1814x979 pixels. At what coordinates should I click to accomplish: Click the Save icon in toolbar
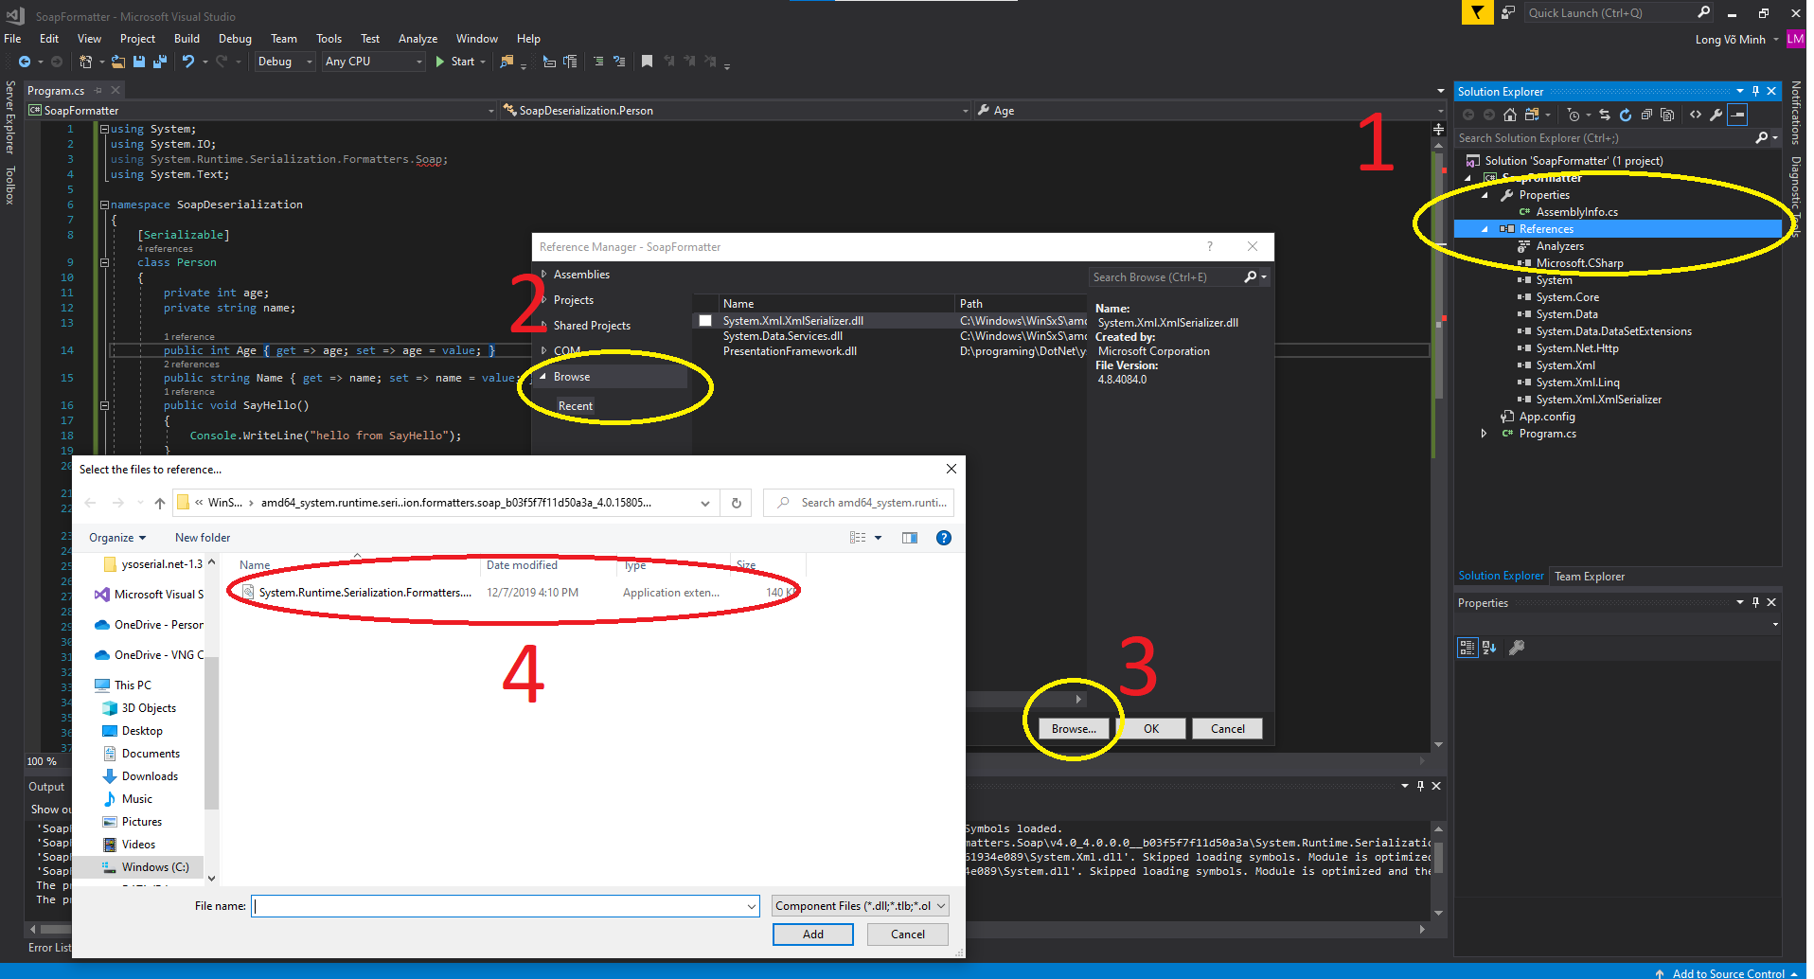139,62
